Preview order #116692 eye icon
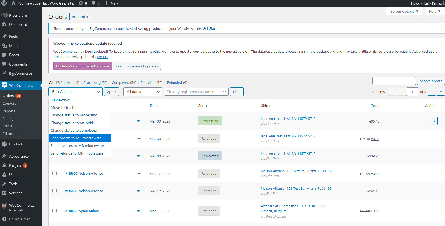The height and width of the screenshot is (226, 445). 139,191
